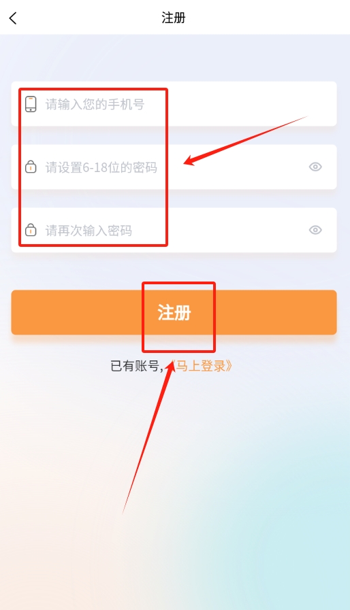
Task: Tap the lock icon beside 请设置6-18位的密码
Action: 31,167
